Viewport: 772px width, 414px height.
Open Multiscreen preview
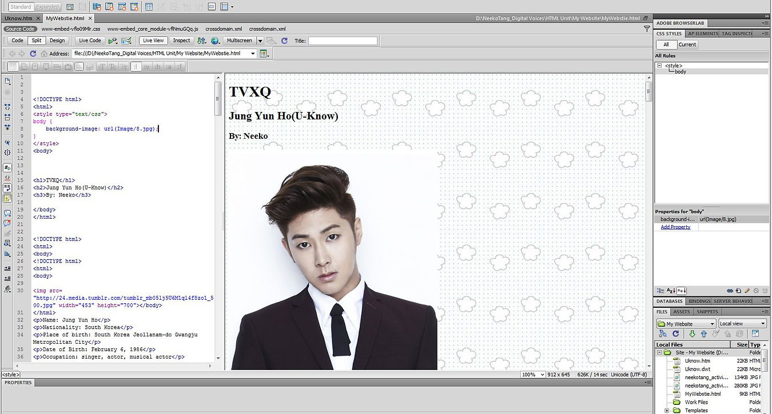point(240,41)
